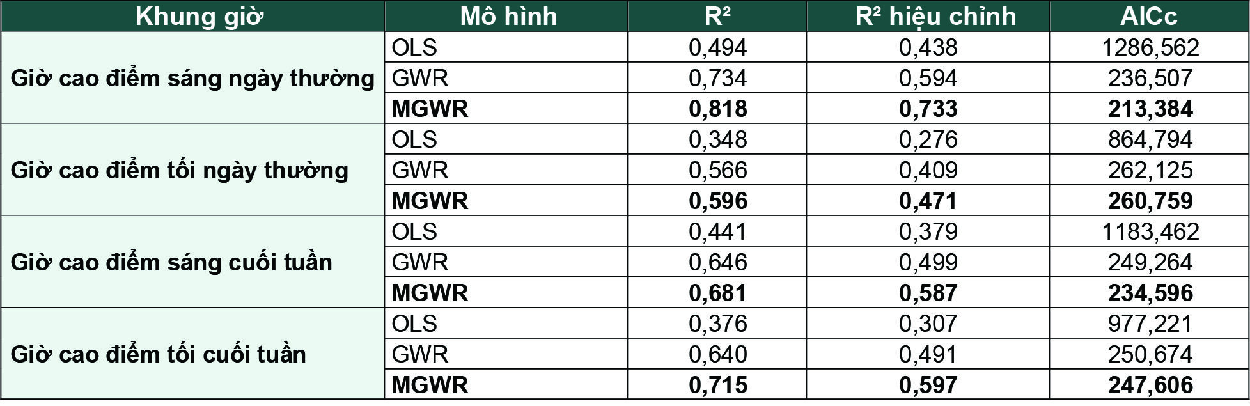
Task: Click the AICc column header
Action: coord(1149,16)
